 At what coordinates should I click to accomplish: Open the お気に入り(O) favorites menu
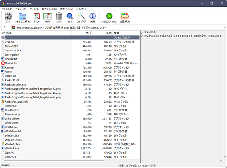(x=49, y=9)
